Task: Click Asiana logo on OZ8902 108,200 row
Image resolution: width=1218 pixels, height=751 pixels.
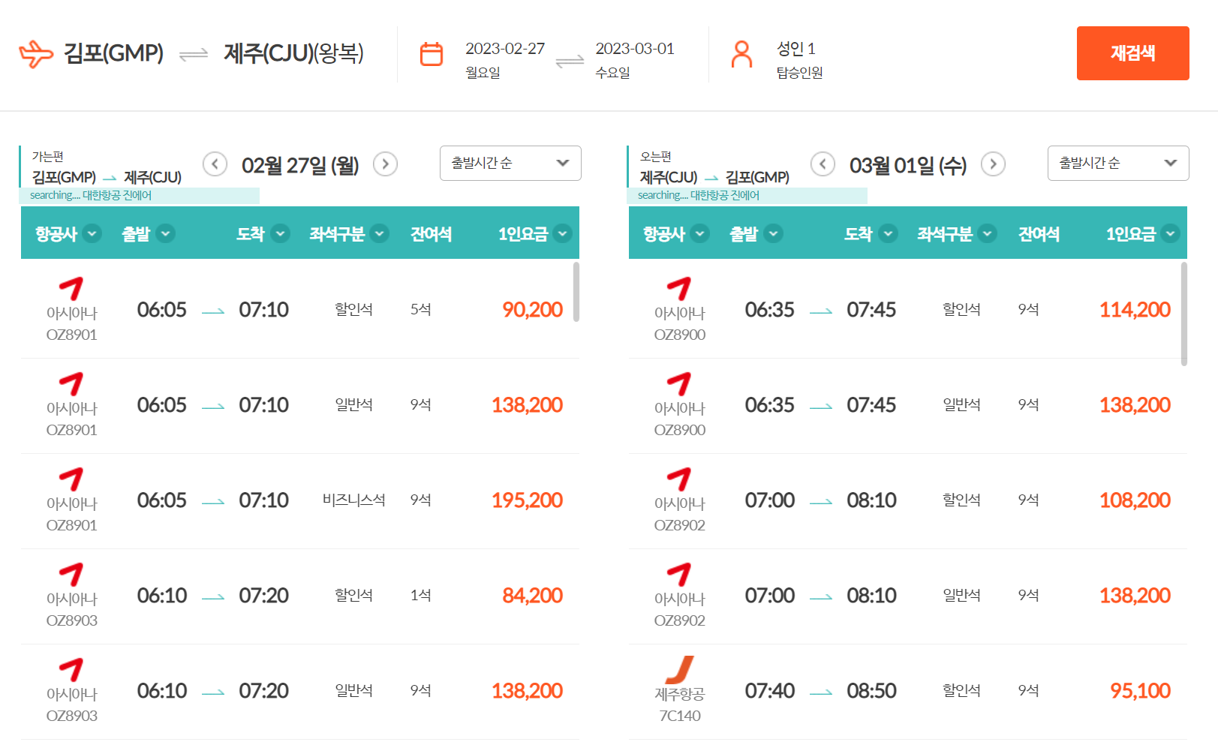Action: click(x=679, y=479)
